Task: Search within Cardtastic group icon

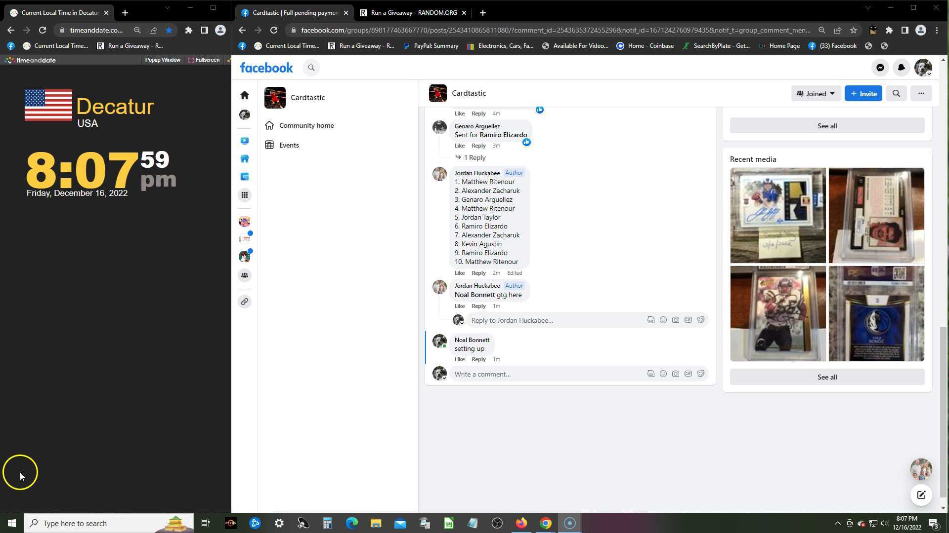Action: pyautogui.click(x=896, y=94)
